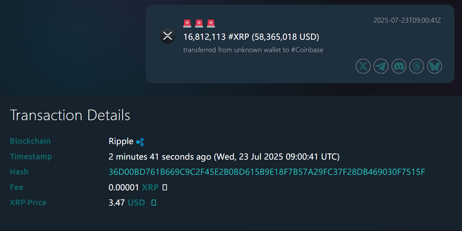462x231 pixels.
Task: Click the small square icon beside fee XRP
Action: [x=165, y=187]
